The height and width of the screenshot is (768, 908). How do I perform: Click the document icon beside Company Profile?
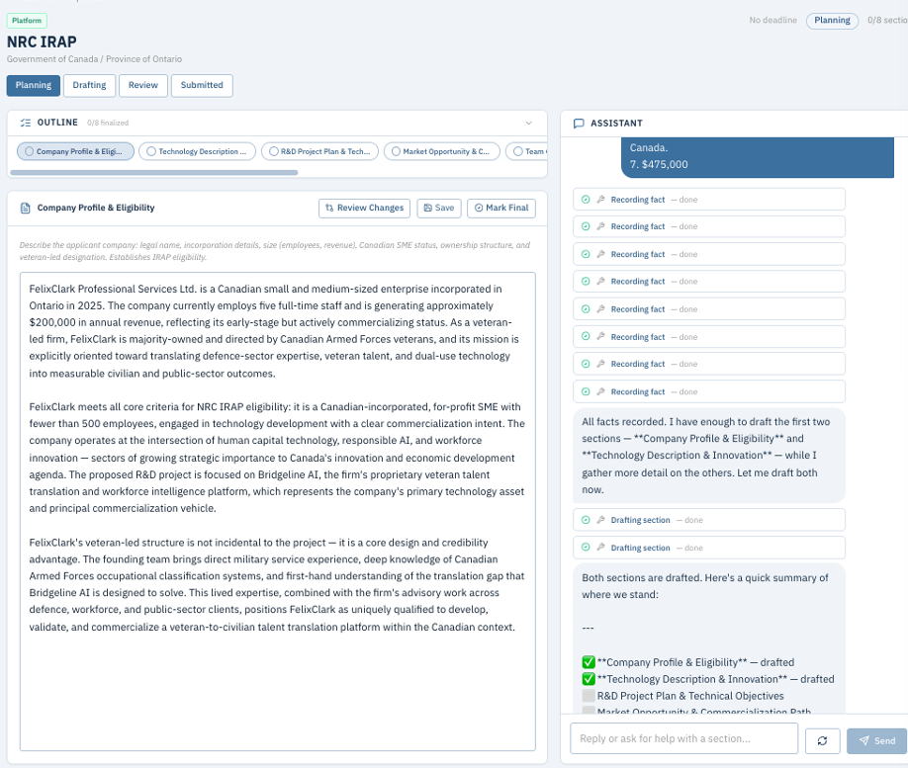coord(26,208)
